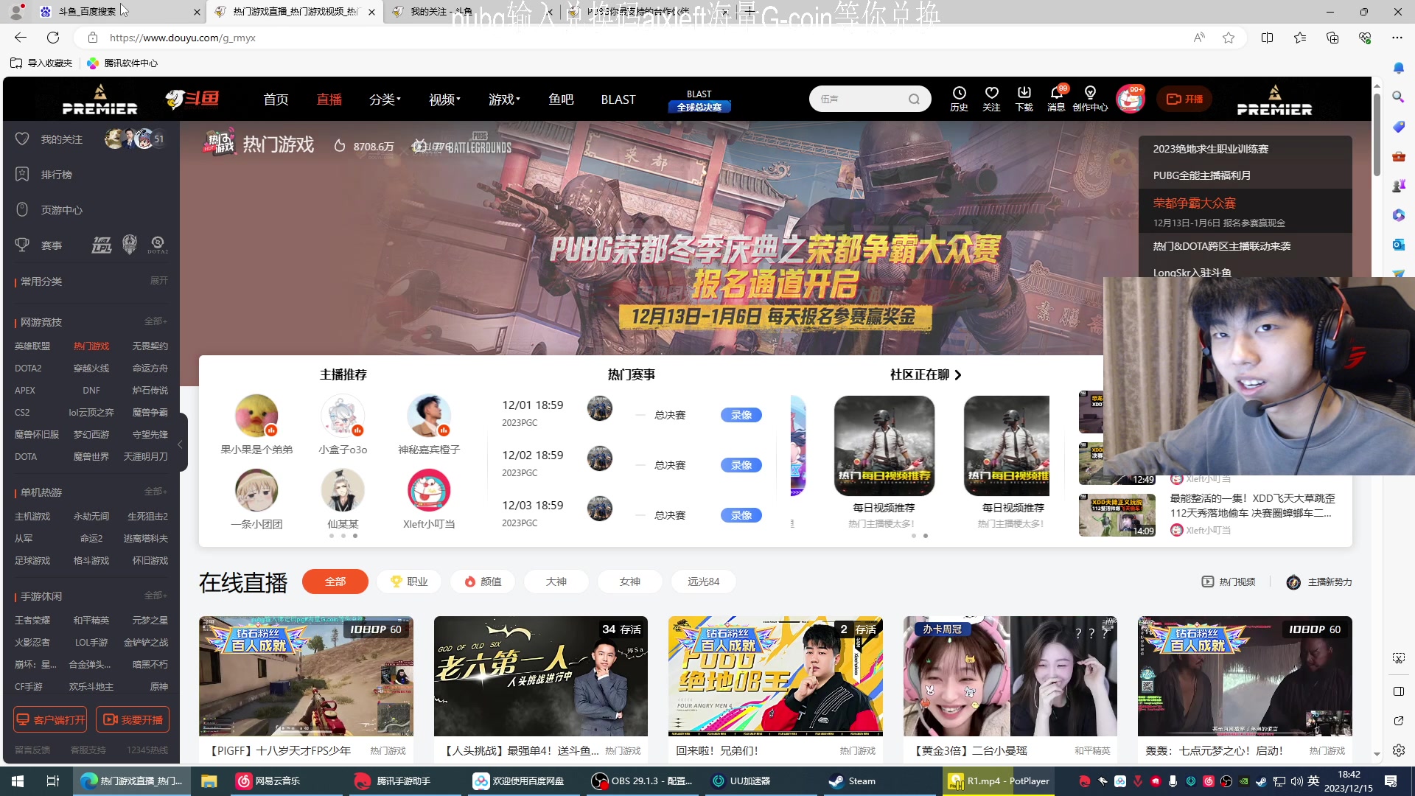Viewport: 1415px width, 796px height.
Task: Click the Douyu logo
Action: click(192, 99)
